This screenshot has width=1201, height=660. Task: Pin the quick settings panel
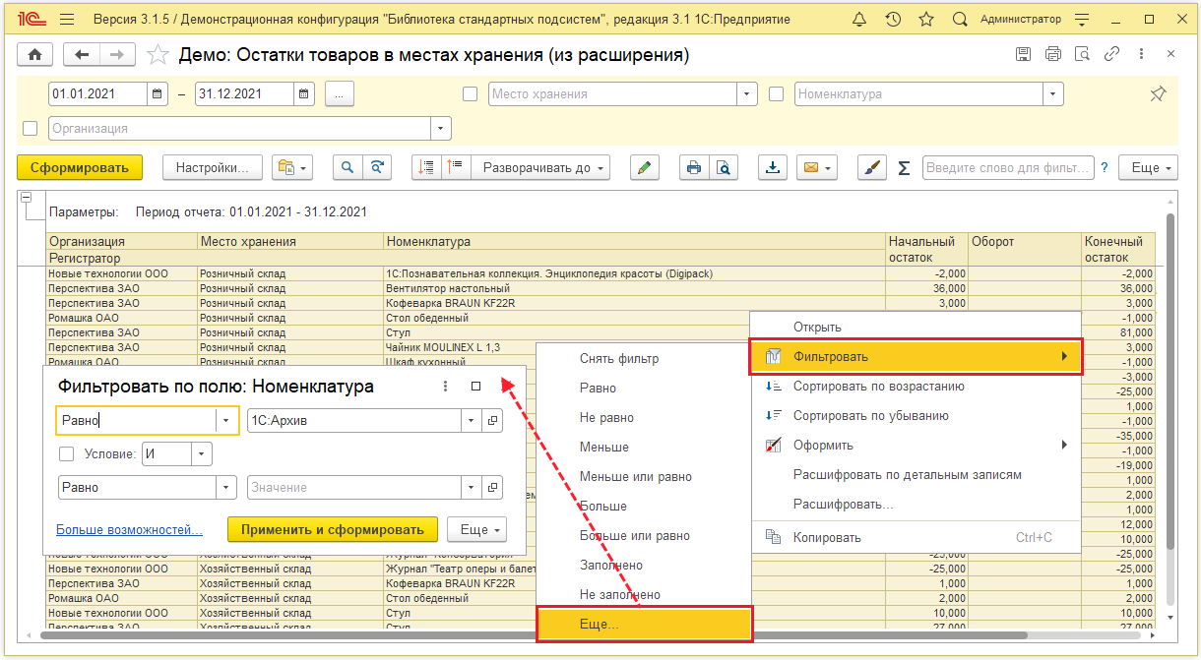point(1158,93)
